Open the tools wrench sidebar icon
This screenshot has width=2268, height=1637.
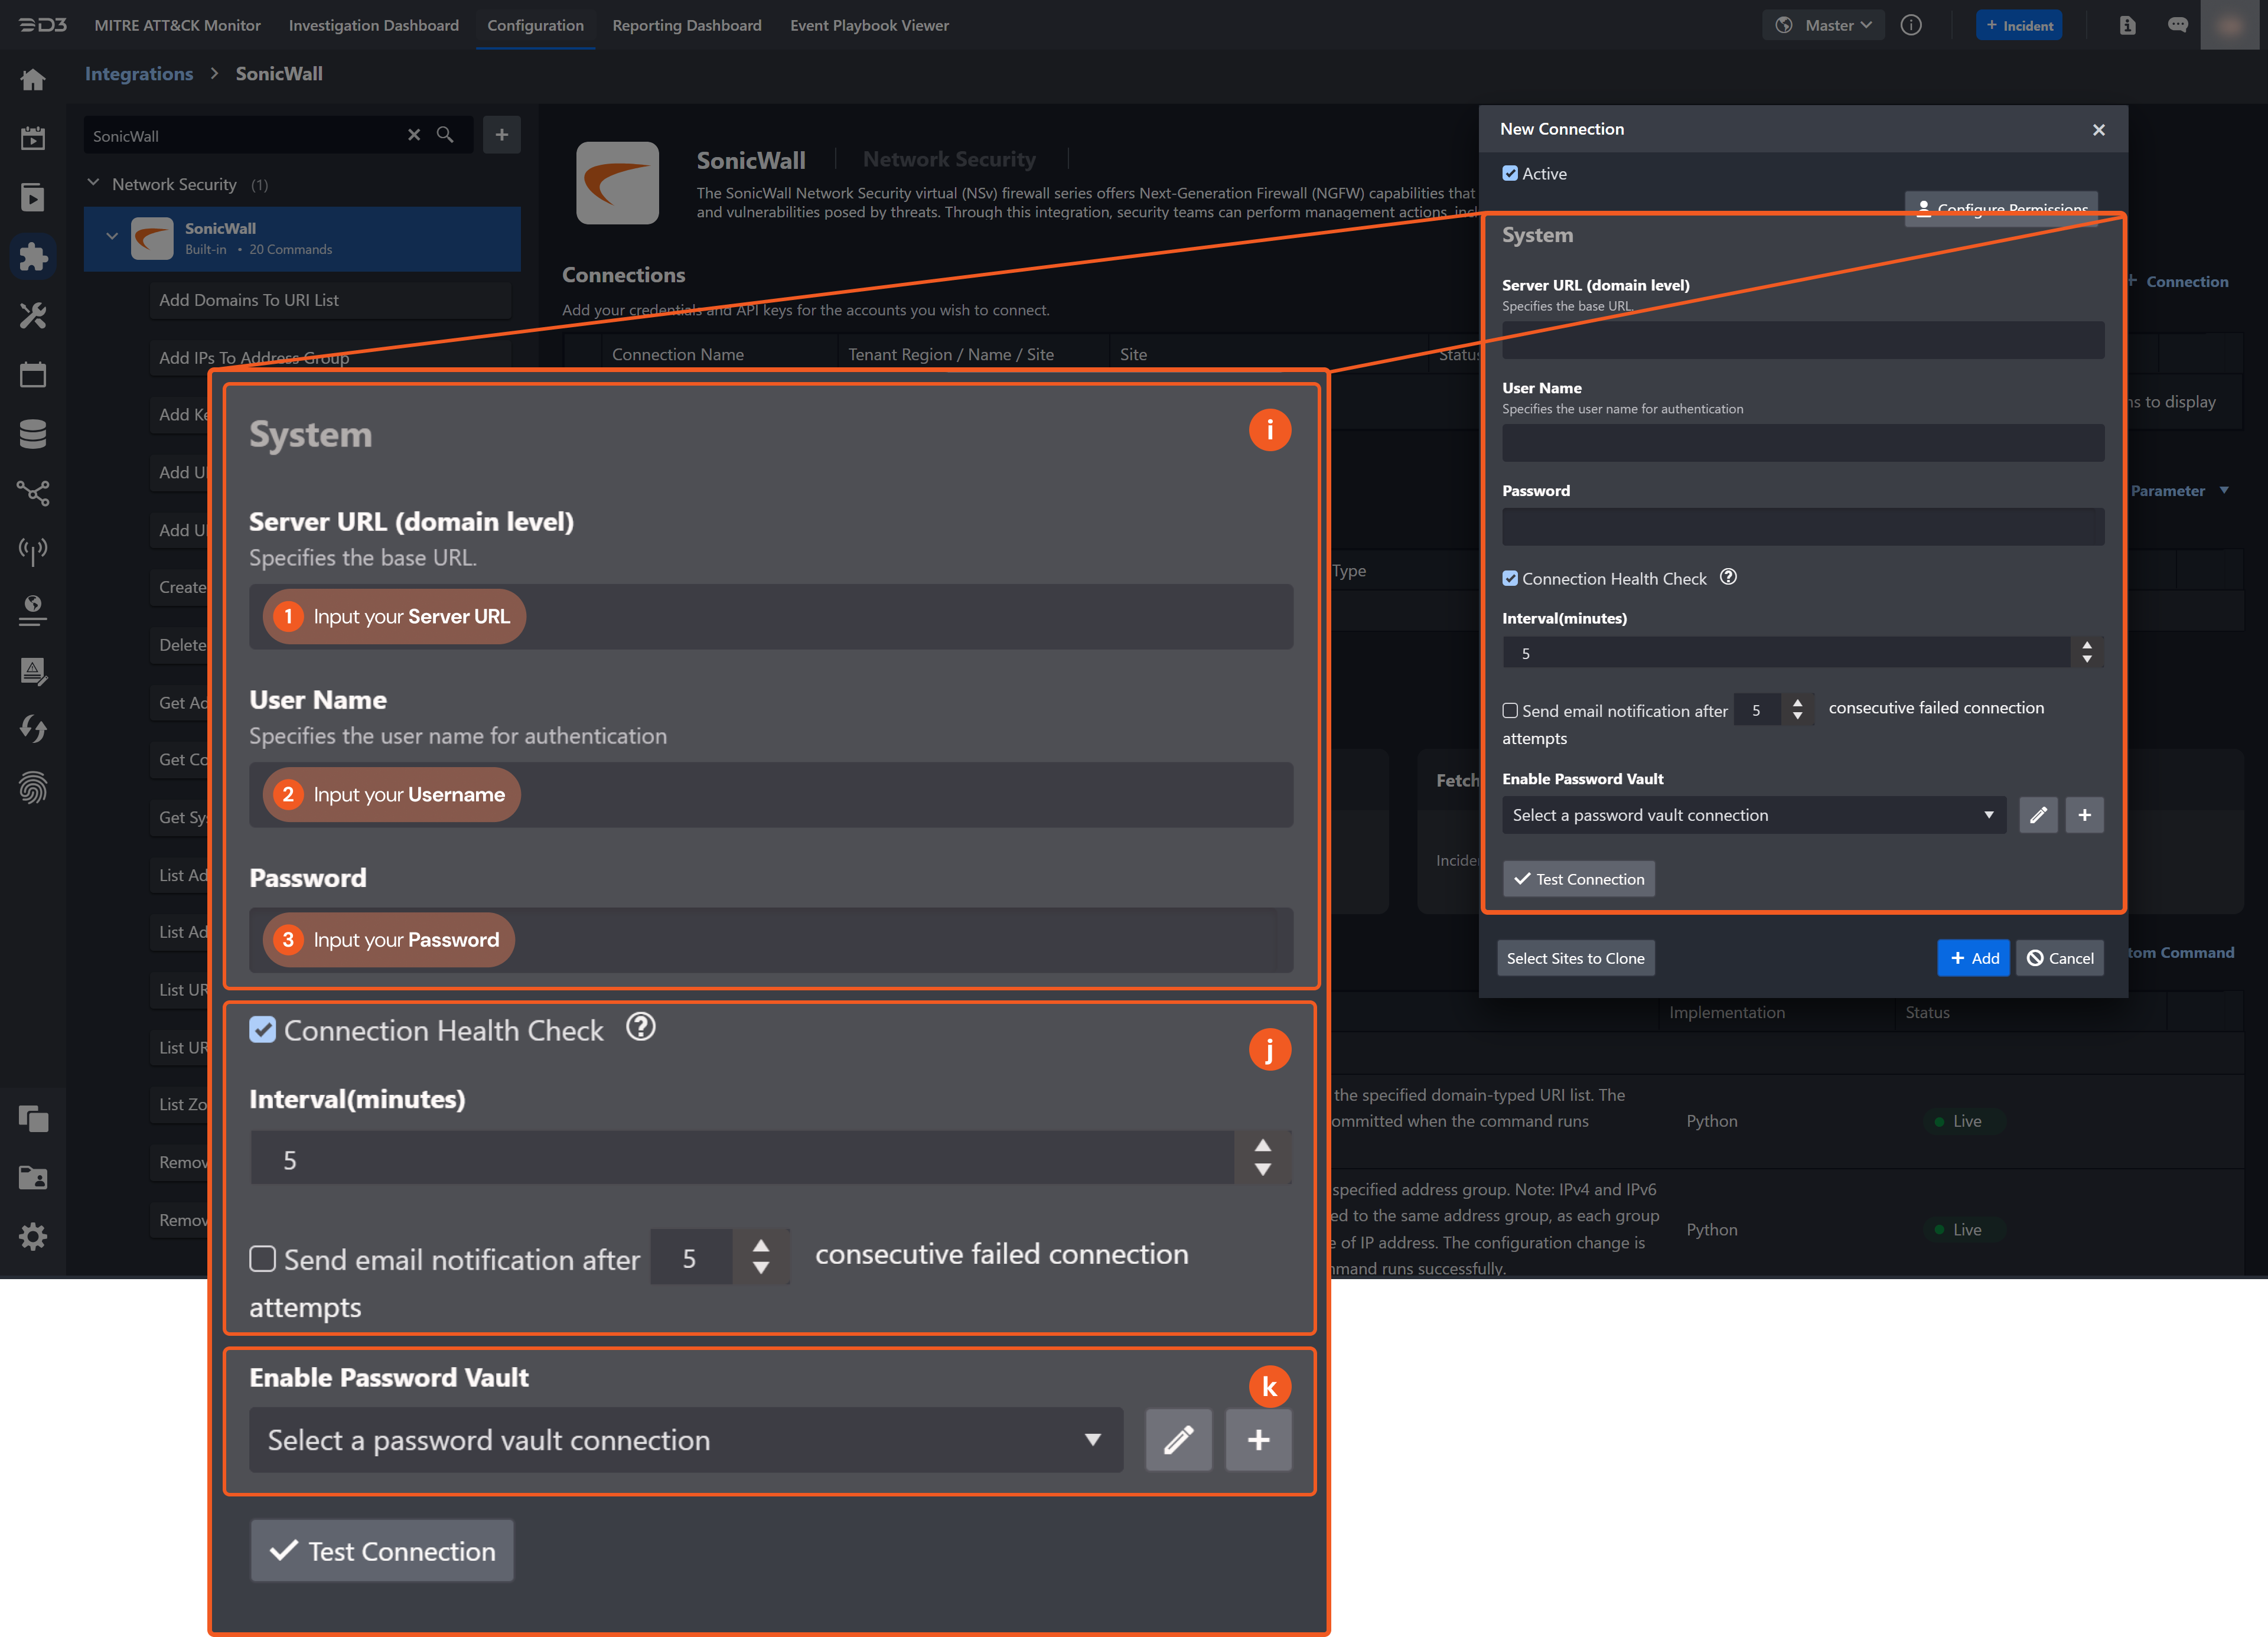33,316
